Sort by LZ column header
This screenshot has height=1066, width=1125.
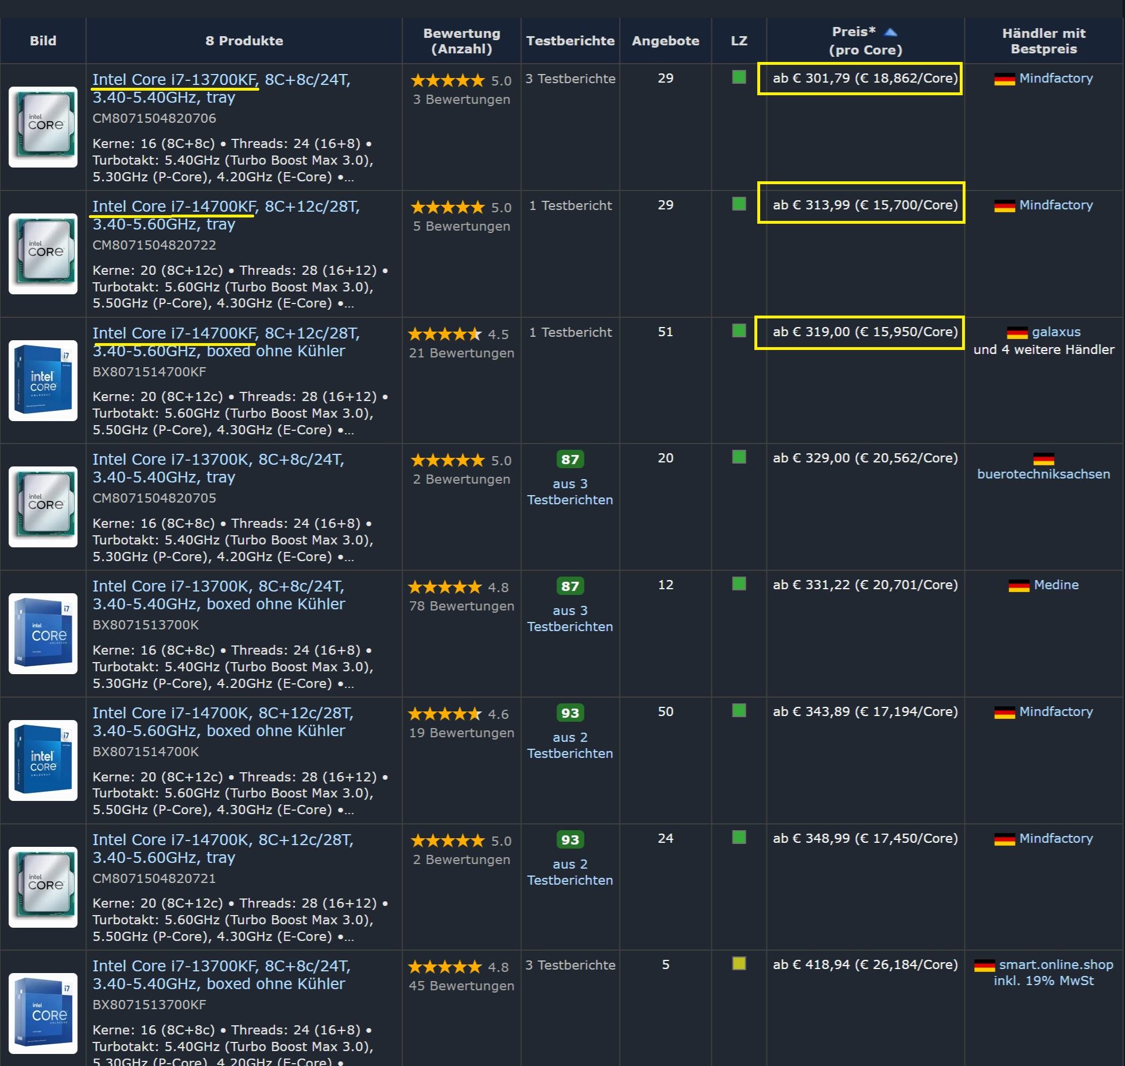coord(739,41)
